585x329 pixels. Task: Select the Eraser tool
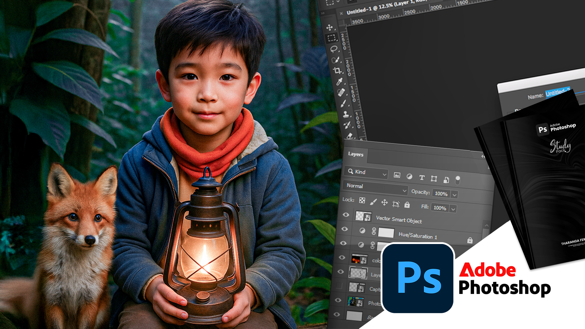tap(349, 135)
